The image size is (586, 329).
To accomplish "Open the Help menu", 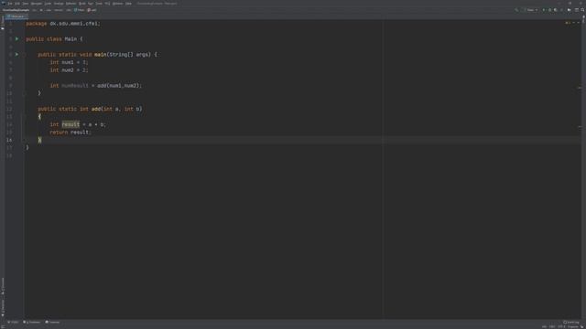I will [x=128, y=4].
